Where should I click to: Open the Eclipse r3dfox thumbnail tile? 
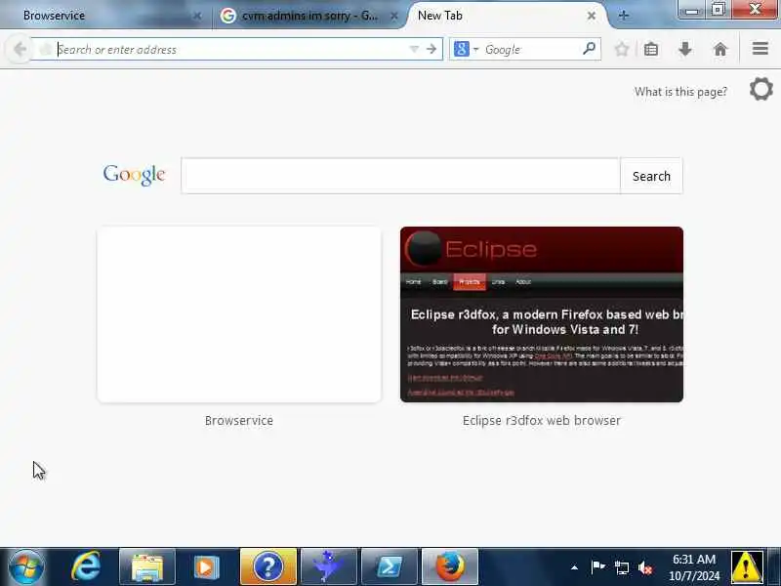(542, 314)
